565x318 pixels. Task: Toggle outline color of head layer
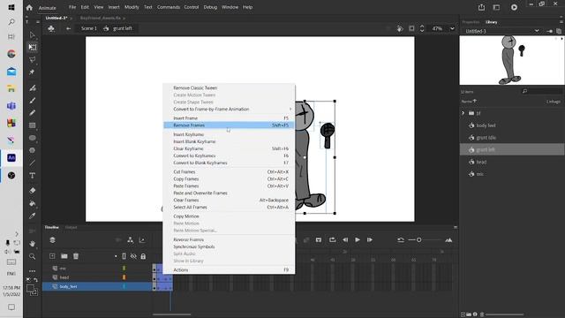click(x=124, y=277)
